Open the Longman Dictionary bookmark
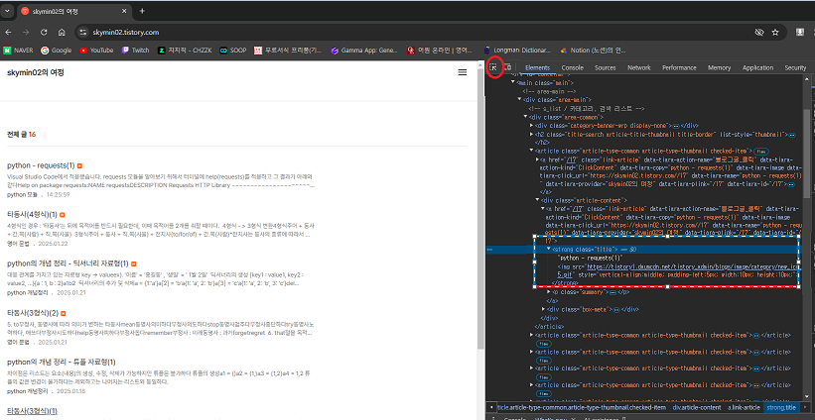Screen dimensions: 815x420 [516, 51]
